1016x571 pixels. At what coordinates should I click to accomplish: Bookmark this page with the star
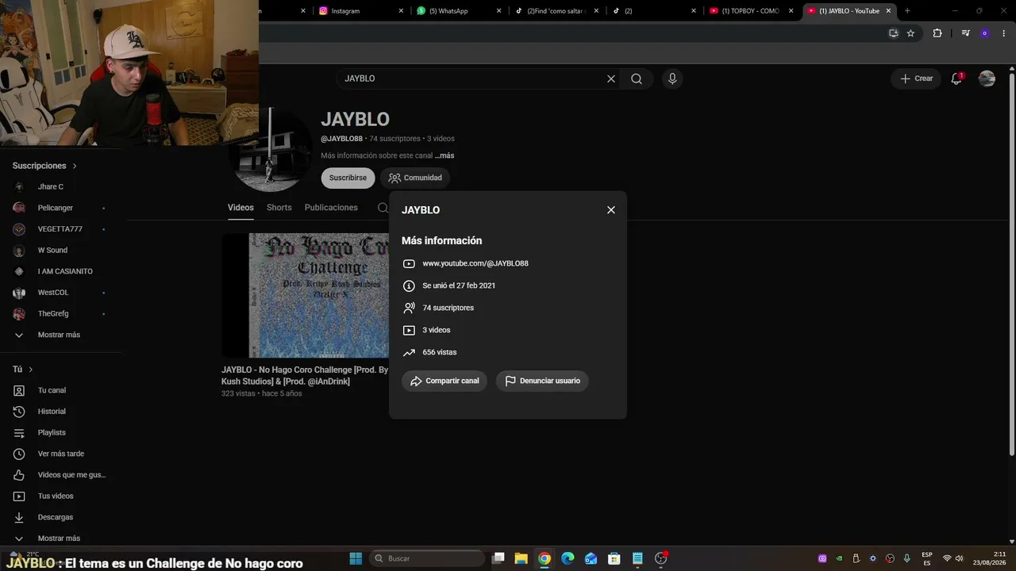(x=910, y=33)
